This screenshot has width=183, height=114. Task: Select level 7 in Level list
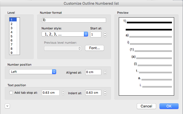pos(13,45)
